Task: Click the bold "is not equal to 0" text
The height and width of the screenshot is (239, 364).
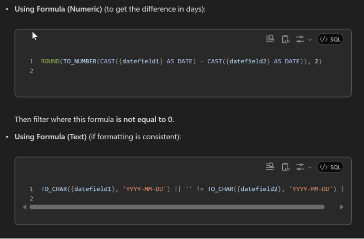Action: pyautogui.click(x=144, y=119)
